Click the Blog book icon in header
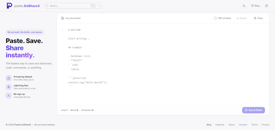 252,6
